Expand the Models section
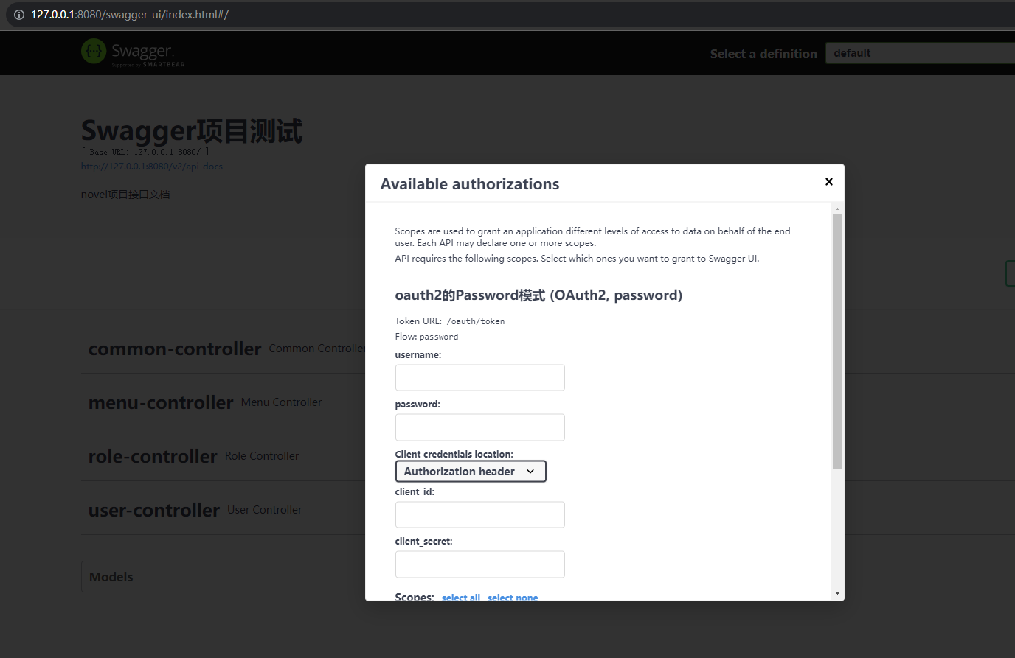The width and height of the screenshot is (1015, 658). [111, 577]
